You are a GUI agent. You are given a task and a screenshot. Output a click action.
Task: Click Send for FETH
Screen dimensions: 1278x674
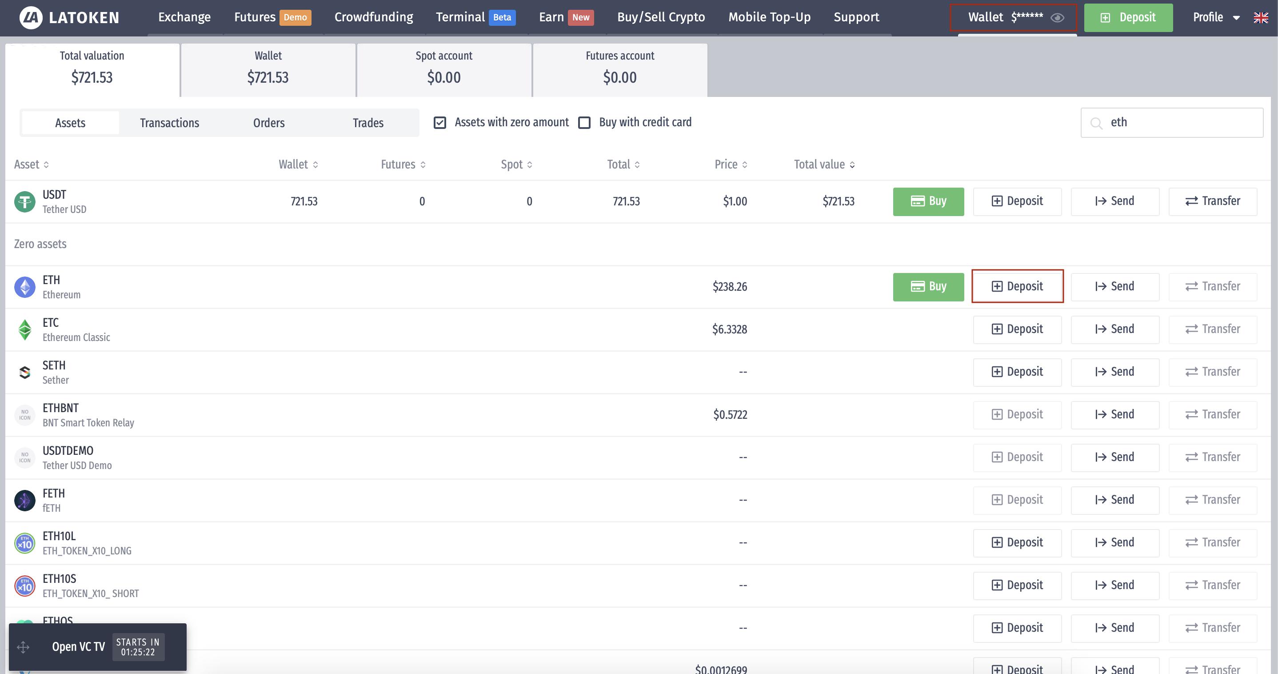(x=1115, y=500)
